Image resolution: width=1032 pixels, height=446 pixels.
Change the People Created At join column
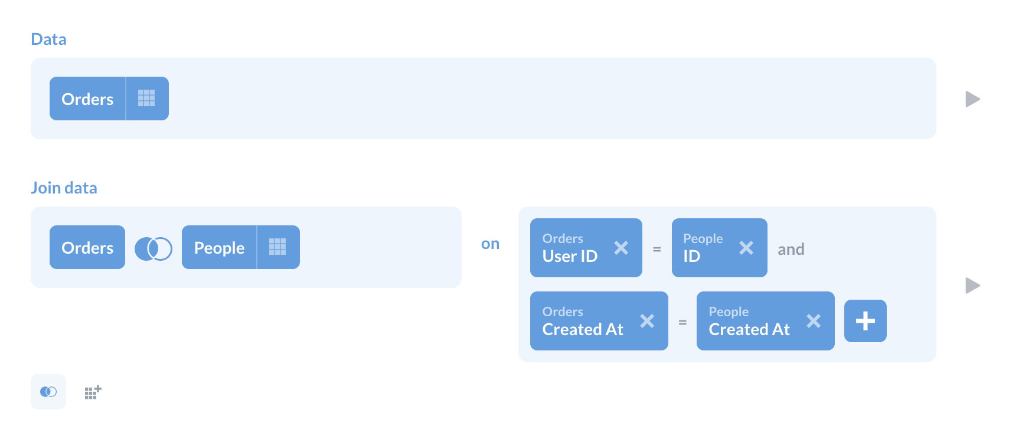pos(749,322)
